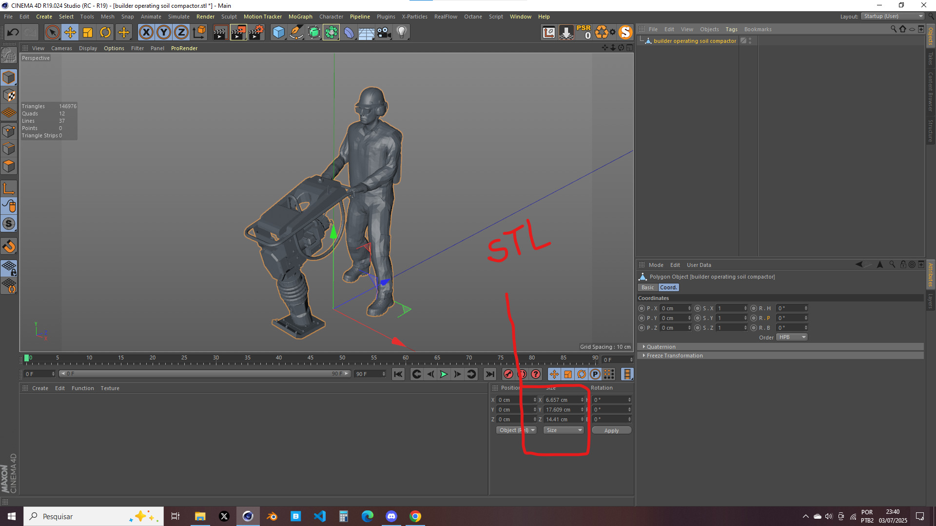Open Blender from the Windows taskbar
This screenshot has height=526, width=936.
click(x=272, y=516)
